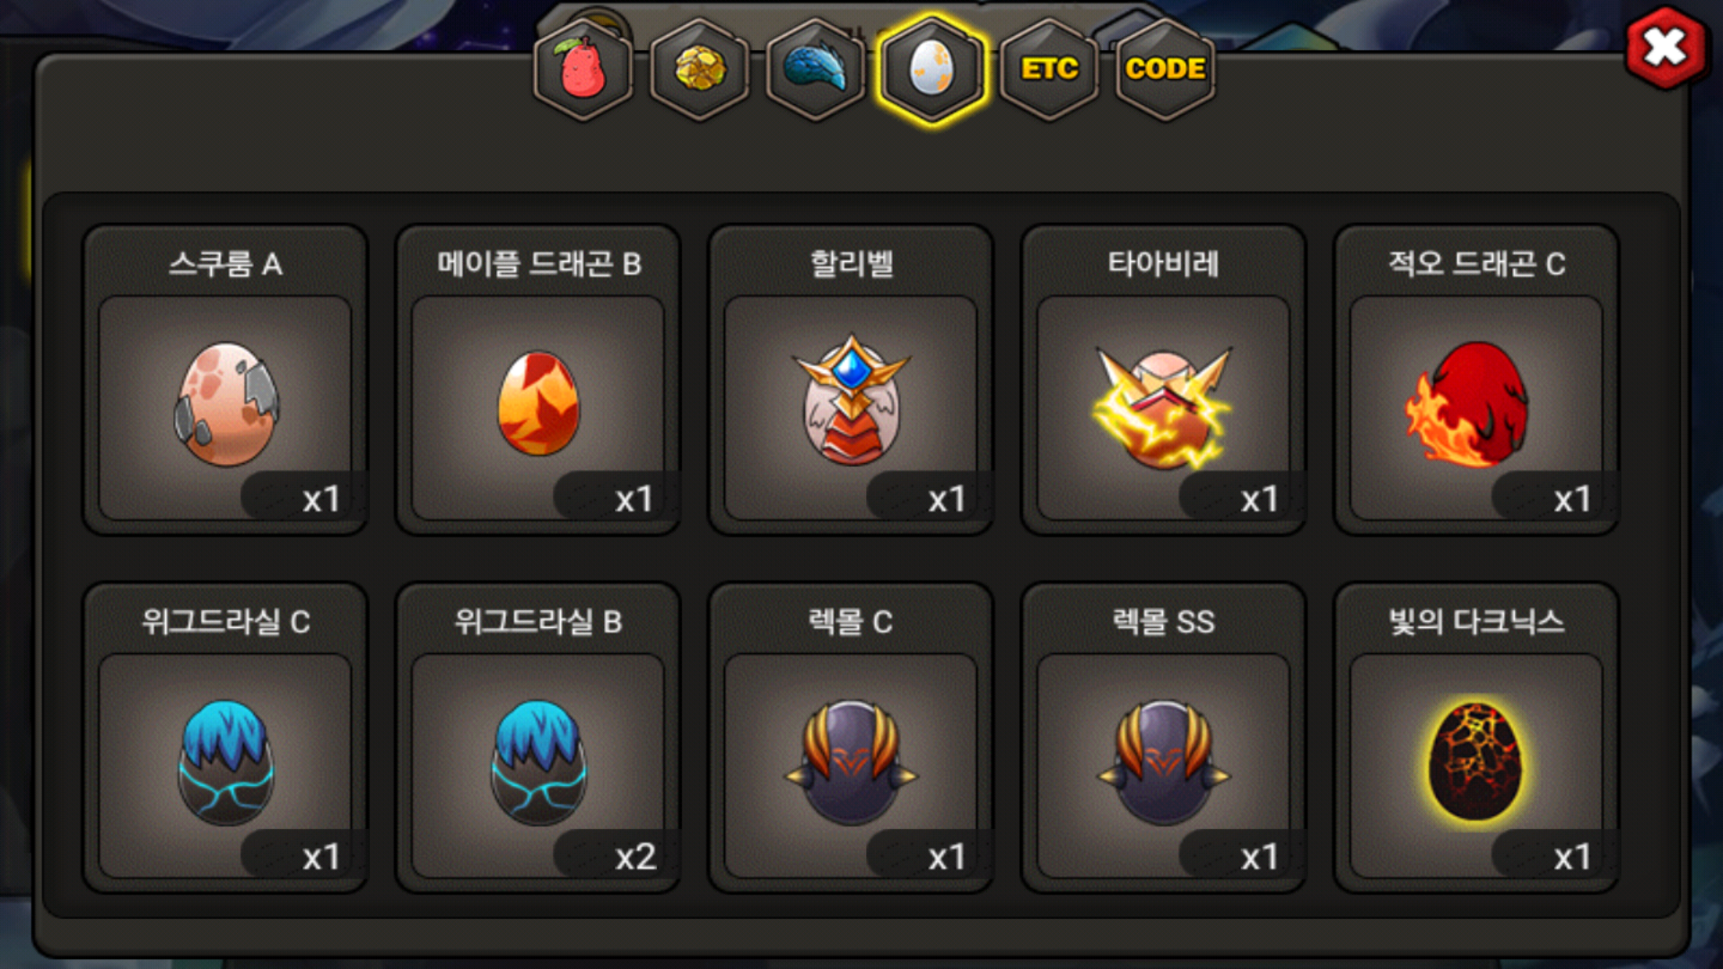
Task: Choose the 위그드라실 B egg with x2
Action: [538, 738]
